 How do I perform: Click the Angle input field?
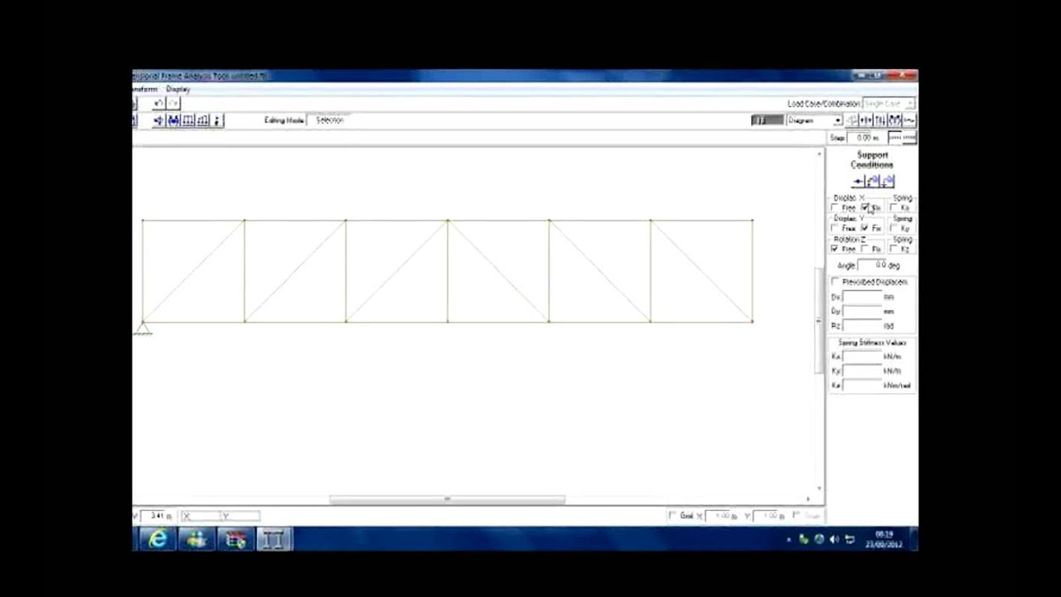click(x=871, y=265)
